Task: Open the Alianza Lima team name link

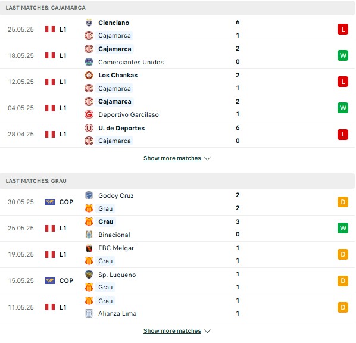Action: pos(117,313)
